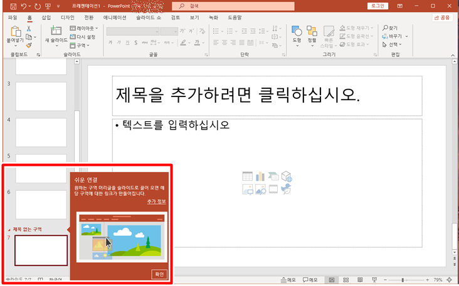The width and height of the screenshot is (459, 286).
Task: Open the 보기 view tab
Action: click(x=194, y=18)
